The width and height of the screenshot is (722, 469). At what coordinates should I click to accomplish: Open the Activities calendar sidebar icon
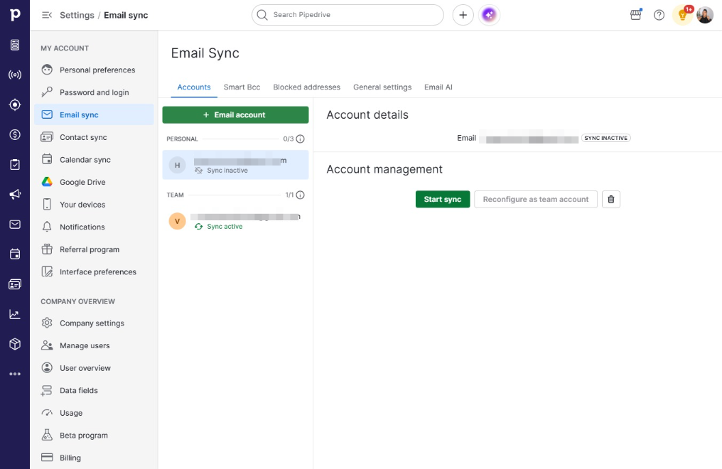coord(15,254)
